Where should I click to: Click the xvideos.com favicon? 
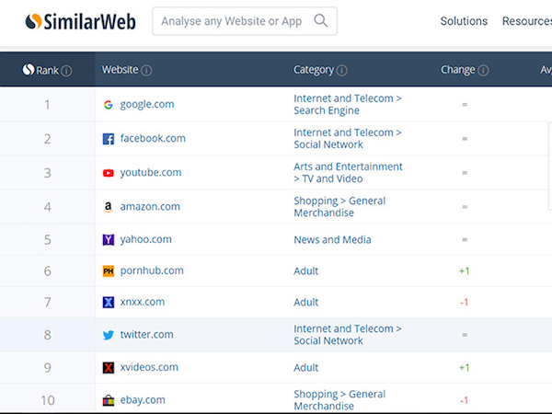point(108,367)
